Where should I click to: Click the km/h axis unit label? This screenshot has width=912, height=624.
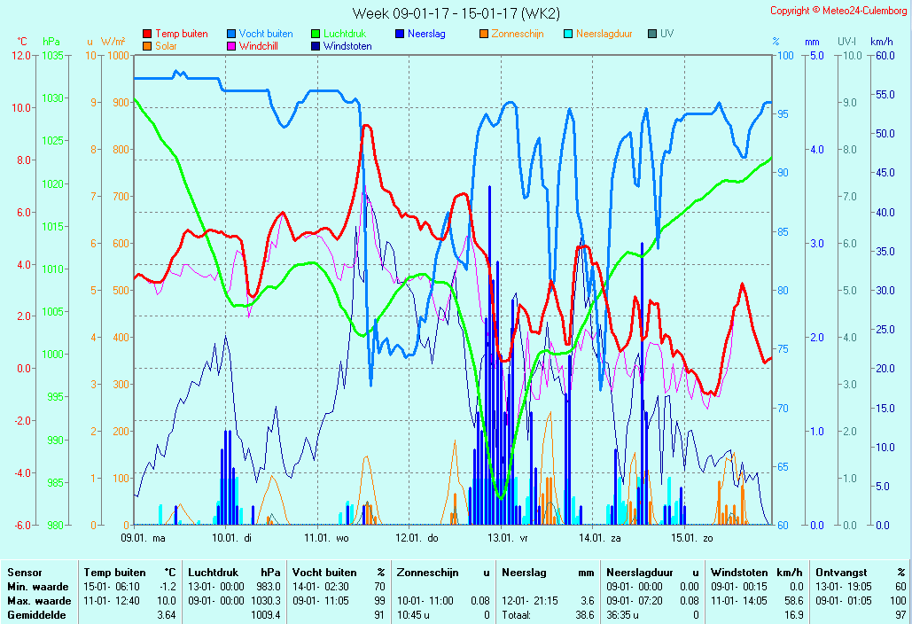click(x=881, y=42)
